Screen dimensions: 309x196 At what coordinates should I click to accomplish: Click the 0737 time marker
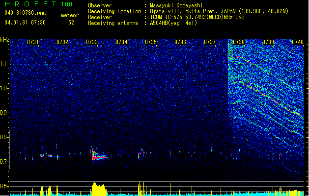tap(210, 42)
